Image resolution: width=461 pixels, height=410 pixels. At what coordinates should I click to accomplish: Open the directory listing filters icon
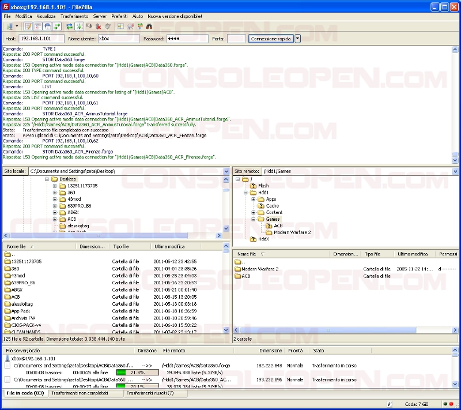click(120, 27)
